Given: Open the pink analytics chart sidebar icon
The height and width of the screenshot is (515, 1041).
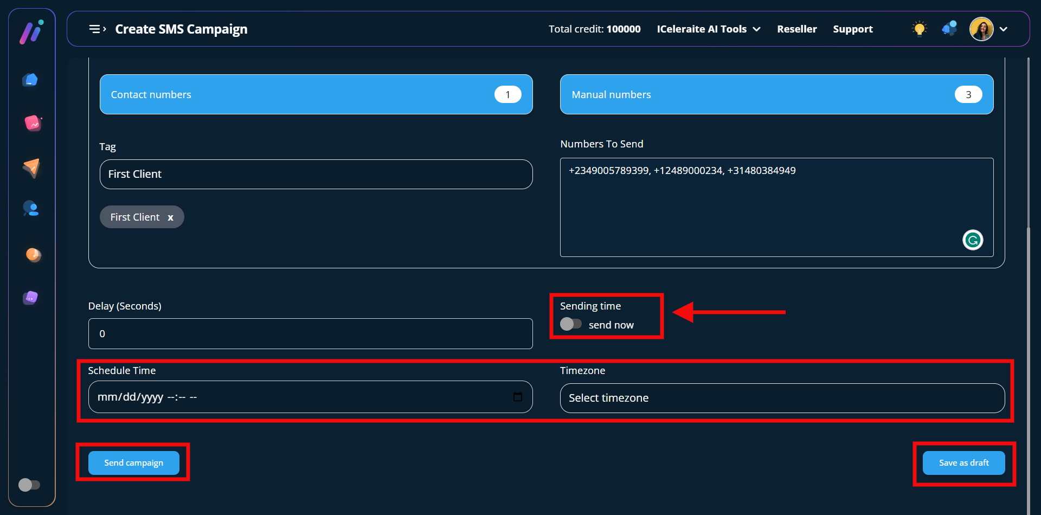Looking at the screenshot, I should [x=33, y=124].
